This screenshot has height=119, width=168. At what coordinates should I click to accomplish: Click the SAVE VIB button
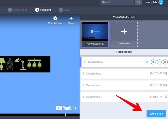point(156,114)
